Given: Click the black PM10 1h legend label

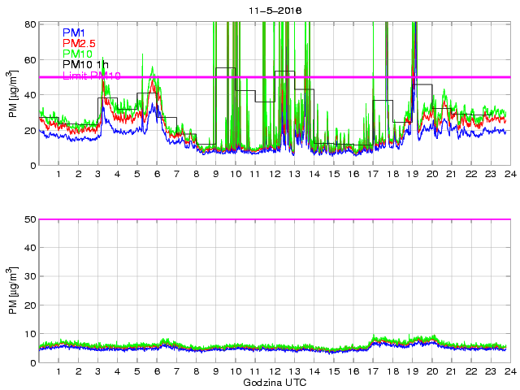Looking at the screenshot, I should click(x=85, y=65).
